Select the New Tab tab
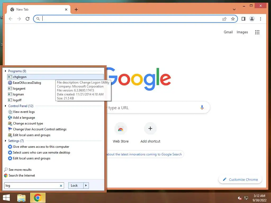Image resolution: width=271 pixels, height=203 pixels. (39, 10)
